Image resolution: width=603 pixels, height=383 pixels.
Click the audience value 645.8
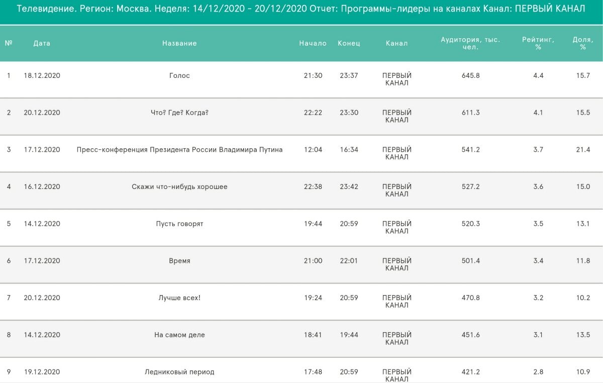tap(471, 75)
